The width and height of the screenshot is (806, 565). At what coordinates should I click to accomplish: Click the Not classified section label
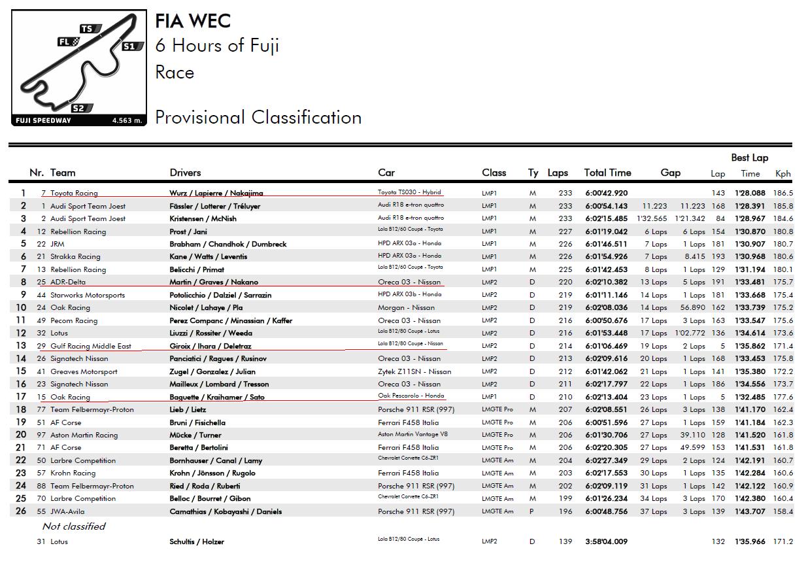click(74, 526)
